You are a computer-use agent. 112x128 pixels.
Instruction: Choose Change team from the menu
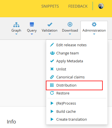point(77,53)
